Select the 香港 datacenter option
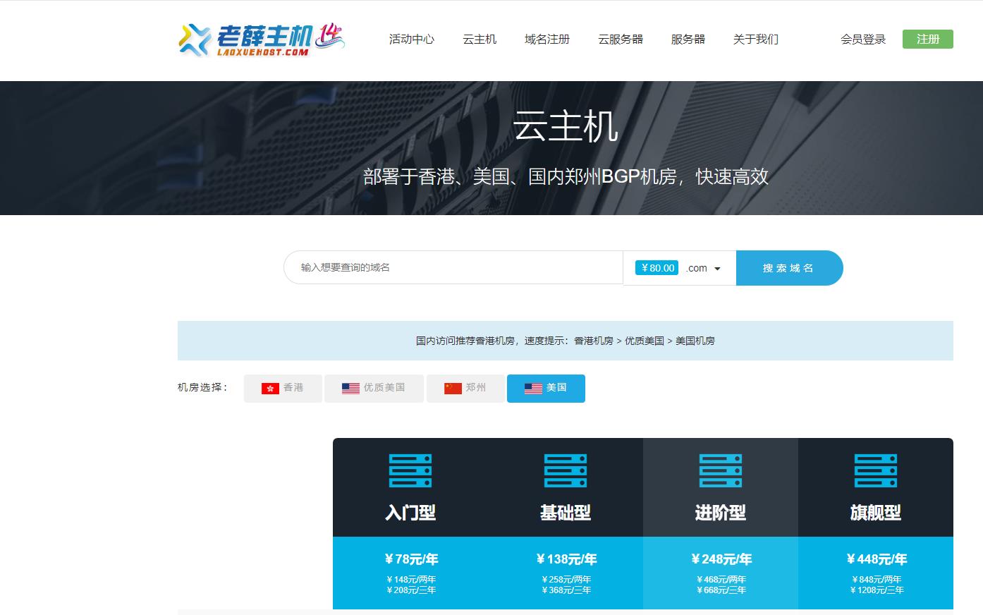This screenshot has height=615, width=983. click(283, 389)
